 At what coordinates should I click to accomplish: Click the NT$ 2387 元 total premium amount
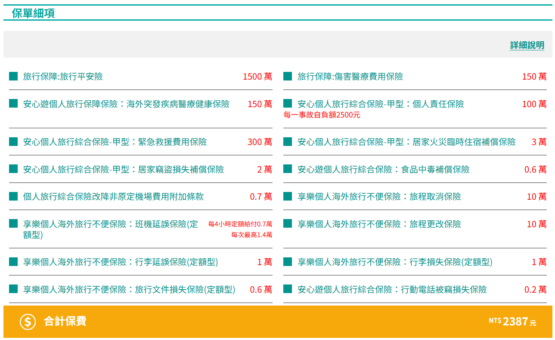click(x=512, y=321)
